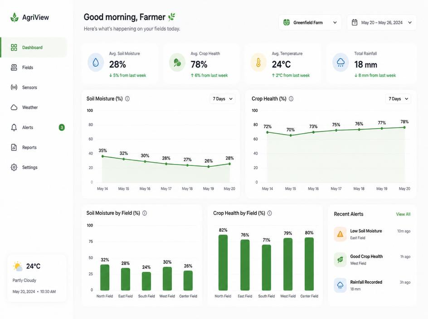Click the AgriView leaf logo
The image size is (428, 319).
[x=15, y=18]
